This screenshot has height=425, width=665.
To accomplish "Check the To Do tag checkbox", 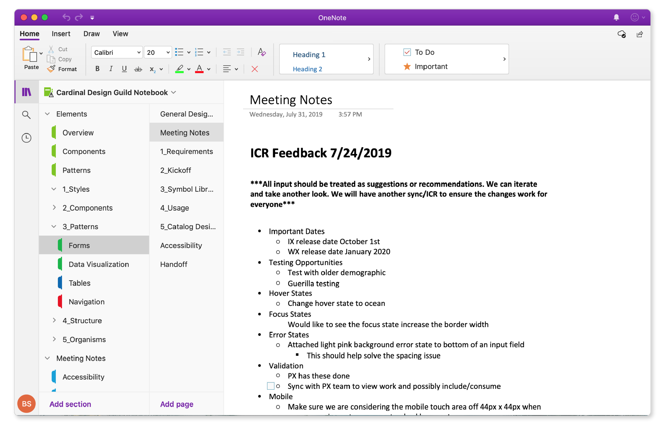I will (406, 52).
